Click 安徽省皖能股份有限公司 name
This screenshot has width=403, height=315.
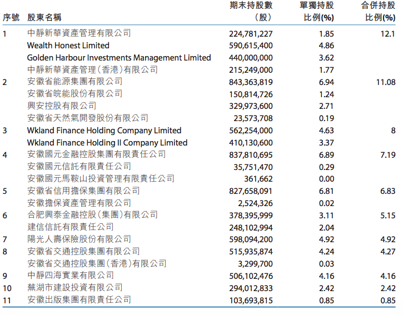pos(74,94)
